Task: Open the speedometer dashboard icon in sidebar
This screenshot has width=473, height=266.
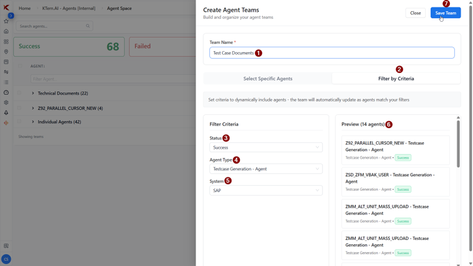Action: pos(6,93)
